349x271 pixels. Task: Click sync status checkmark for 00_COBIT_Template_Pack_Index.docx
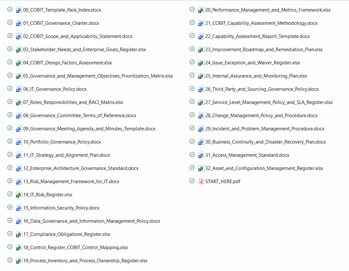pyautogui.click(x=10, y=9)
